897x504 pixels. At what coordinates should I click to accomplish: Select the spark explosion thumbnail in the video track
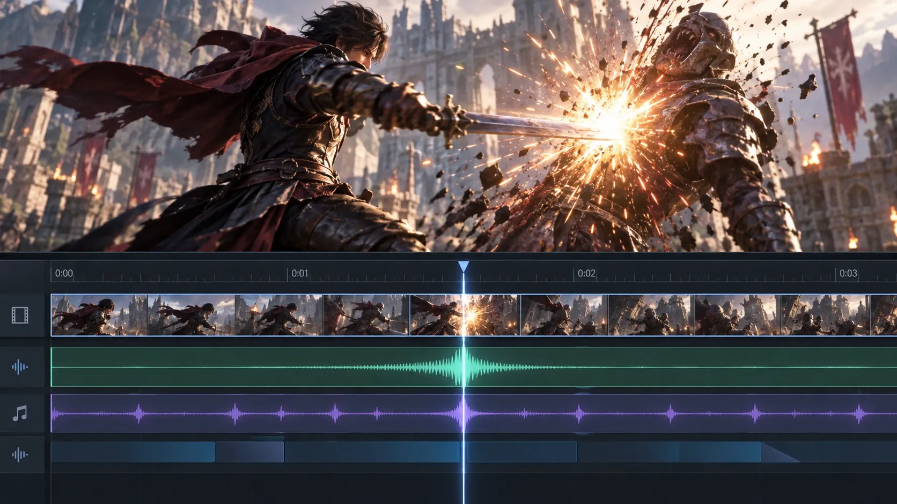point(465,315)
